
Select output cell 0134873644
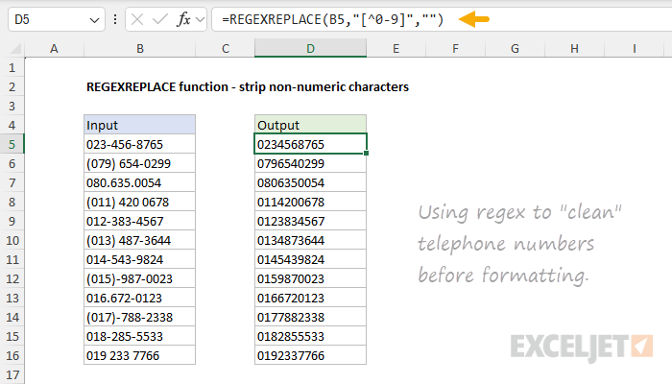[311, 240]
